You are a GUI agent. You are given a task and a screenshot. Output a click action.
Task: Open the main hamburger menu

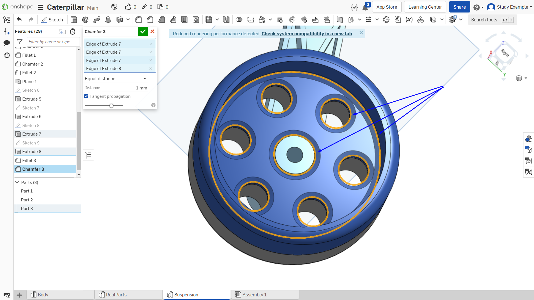tap(41, 7)
